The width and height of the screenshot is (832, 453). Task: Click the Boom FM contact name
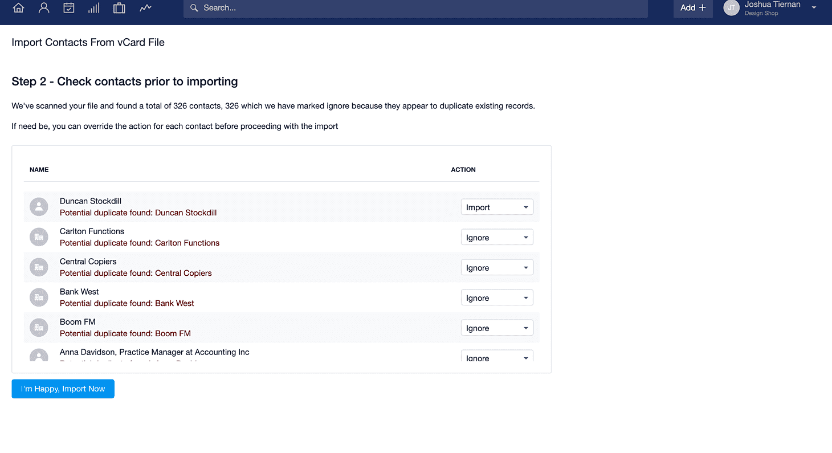click(78, 322)
